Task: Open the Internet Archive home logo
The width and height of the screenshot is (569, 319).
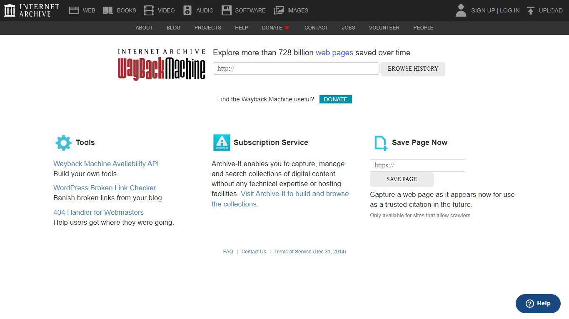Action: pos(32,10)
